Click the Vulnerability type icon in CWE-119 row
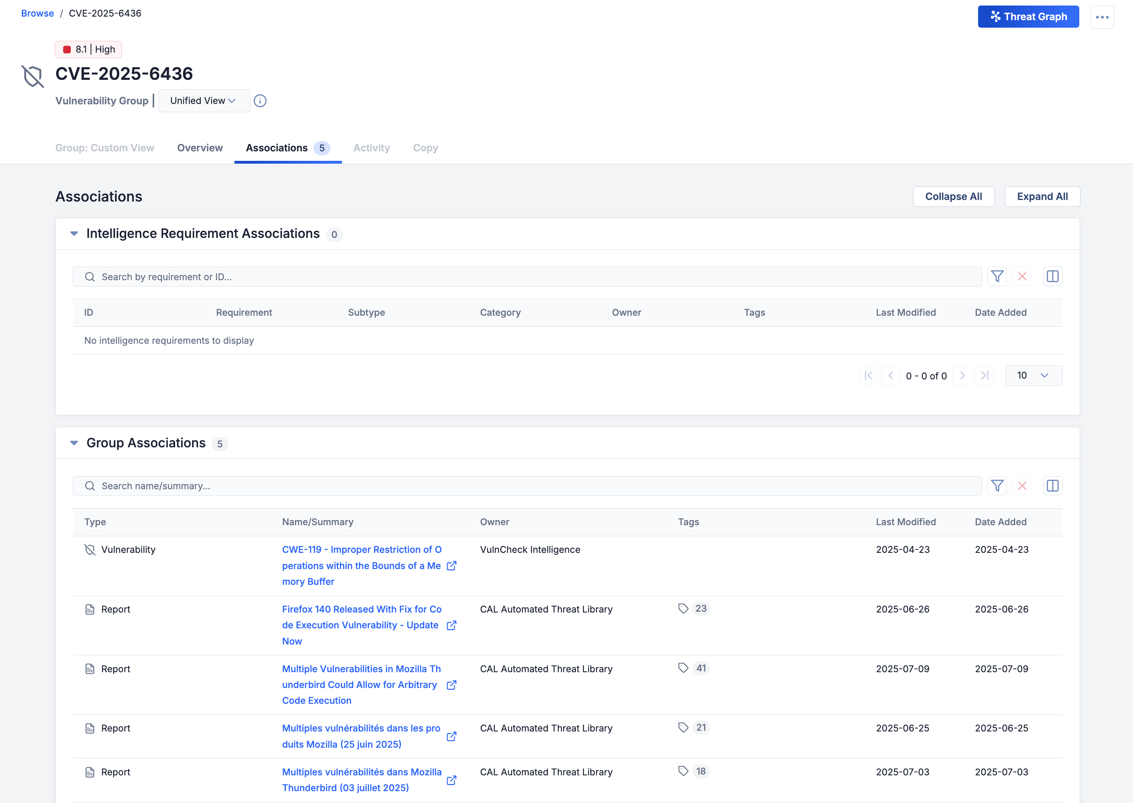Screen dimensions: 1133x803 (89, 550)
